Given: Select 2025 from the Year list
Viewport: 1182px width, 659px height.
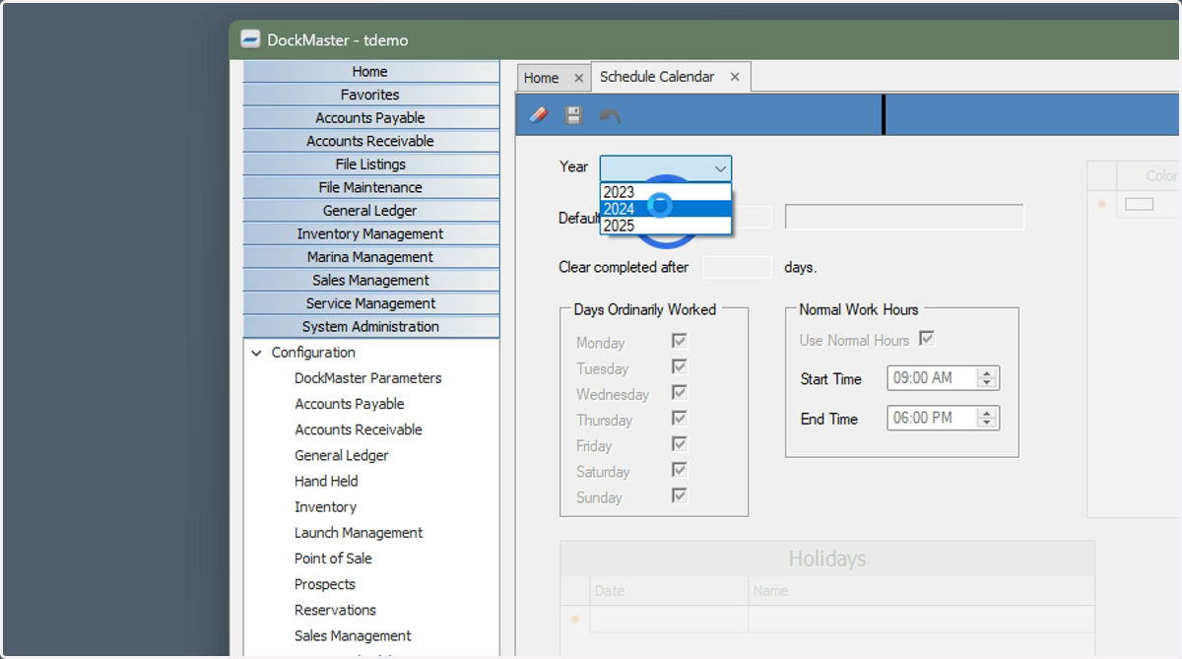Looking at the screenshot, I should point(666,226).
